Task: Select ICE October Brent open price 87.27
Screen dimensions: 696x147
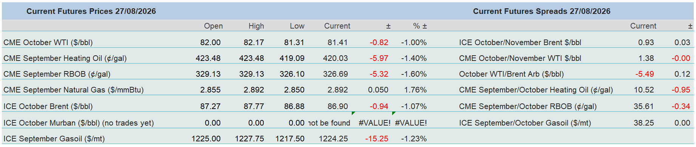Action: click(x=210, y=106)
